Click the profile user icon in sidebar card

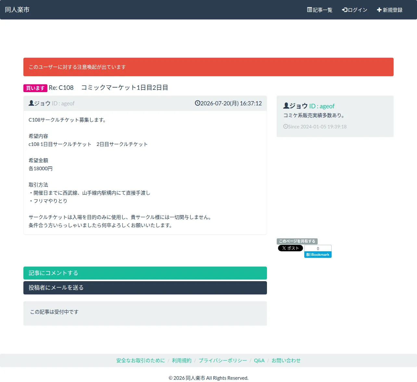click(286, 106)
